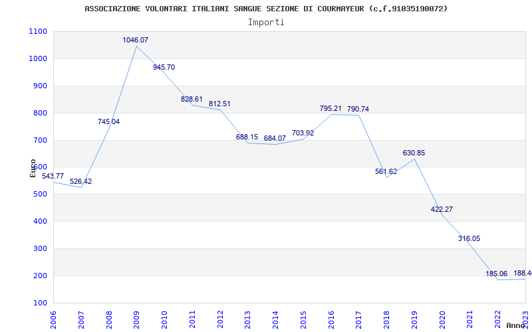
Task: Click the 543.77 data label
Action: click(53, 177)
